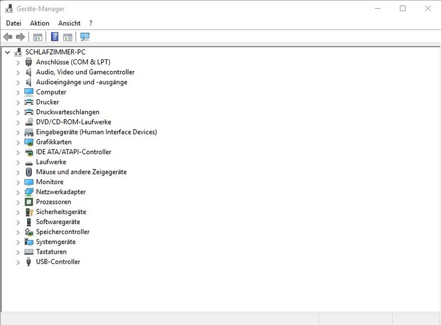The image size is (441, 325).
Task: Click the disc drive icon for DVD/CD-ROM-Laufwerke
Action: [x=29, y=122]
